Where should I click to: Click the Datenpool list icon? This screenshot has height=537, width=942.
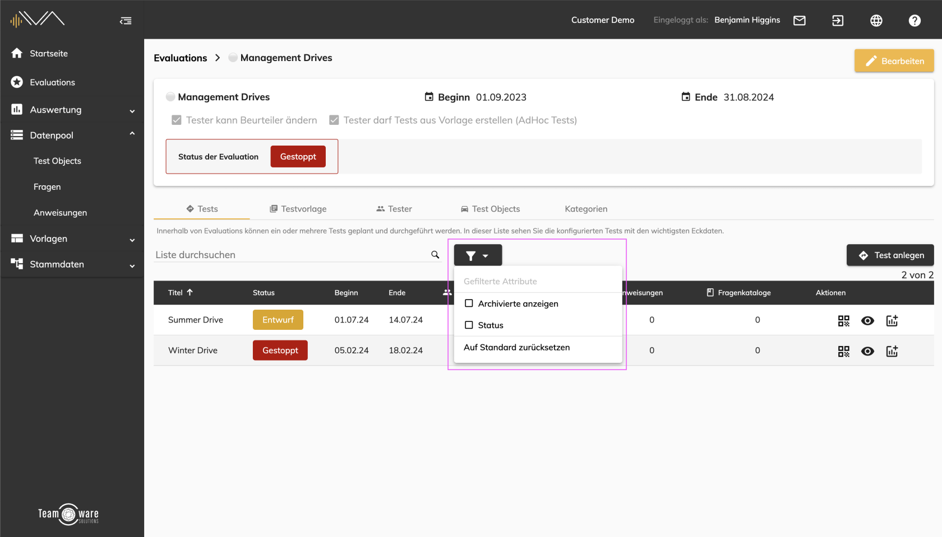(x=17, y=135)
